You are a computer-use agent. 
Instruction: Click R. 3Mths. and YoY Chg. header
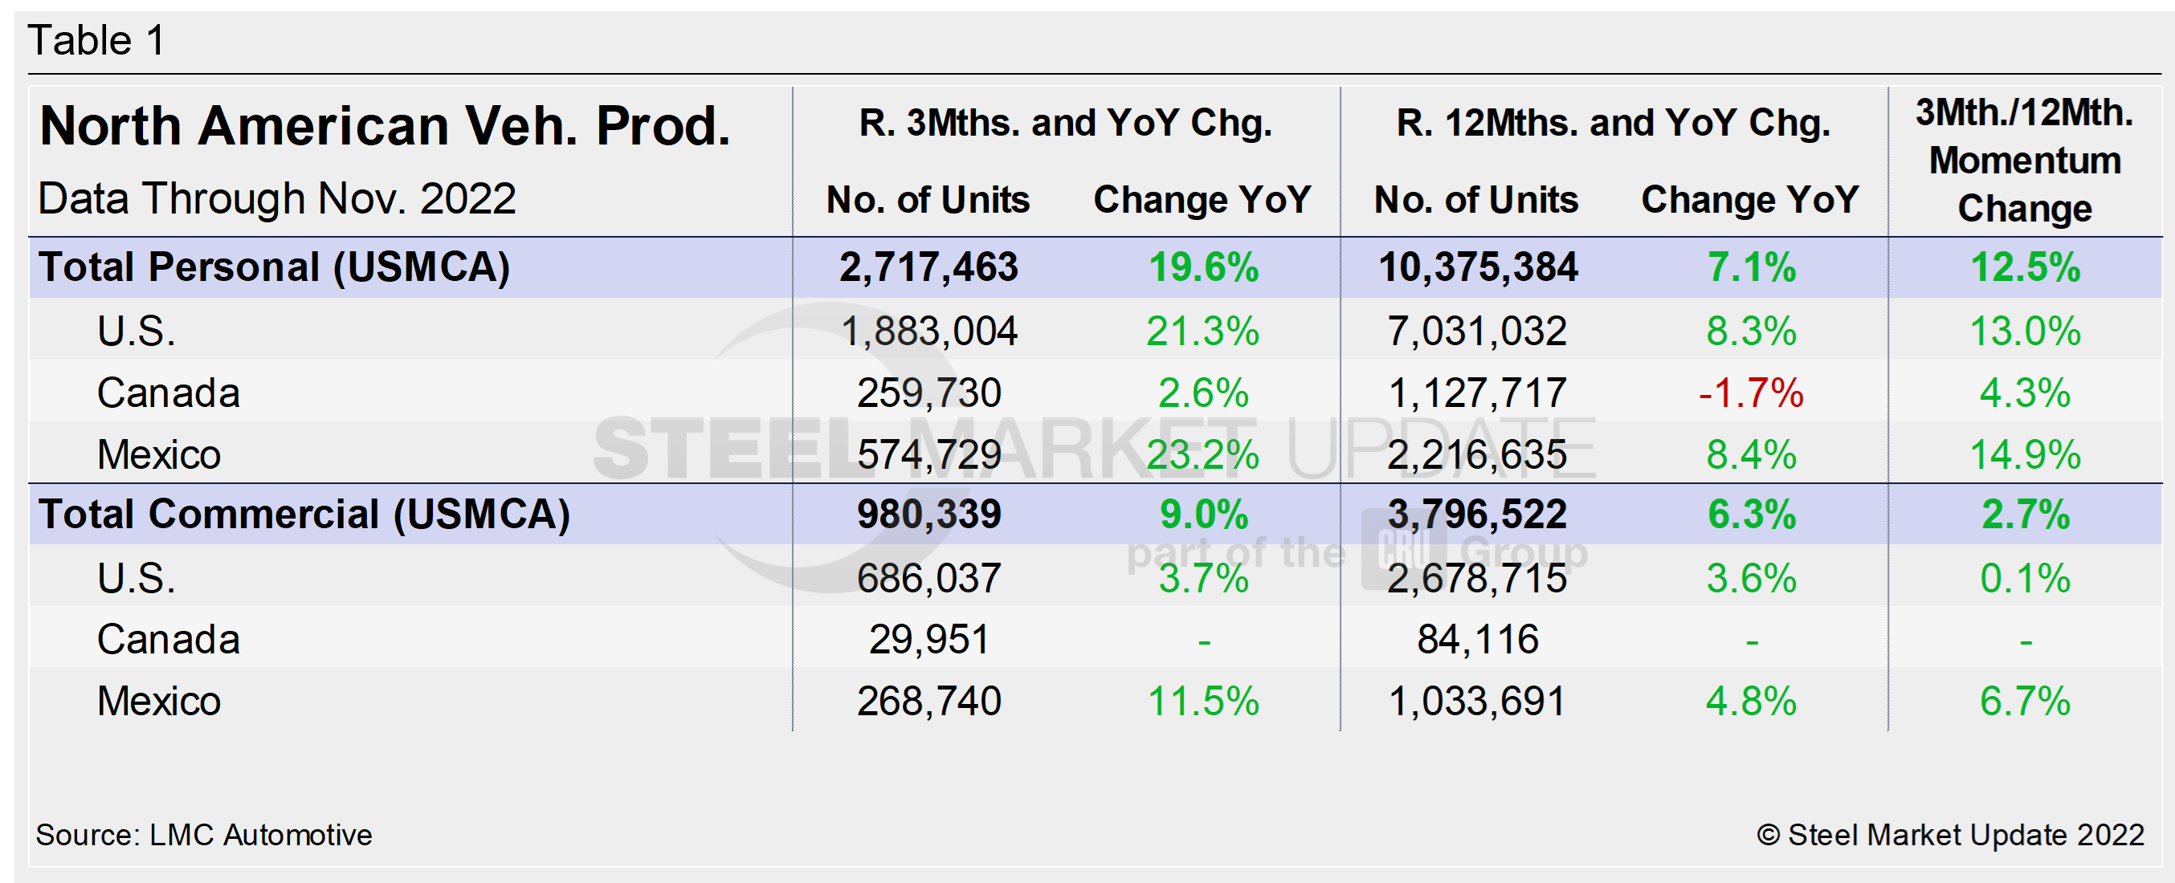click(1066, 124)
